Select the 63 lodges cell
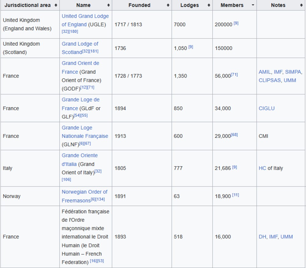This screenshot has width=306, height=268. [x=192, y=196]
